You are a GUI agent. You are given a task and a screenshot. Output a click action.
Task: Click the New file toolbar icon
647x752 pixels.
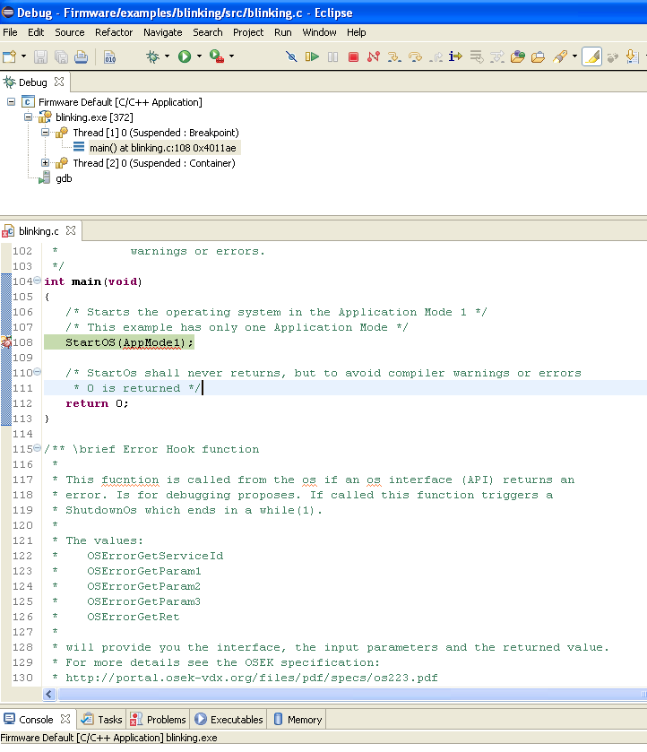click(10, 57)
